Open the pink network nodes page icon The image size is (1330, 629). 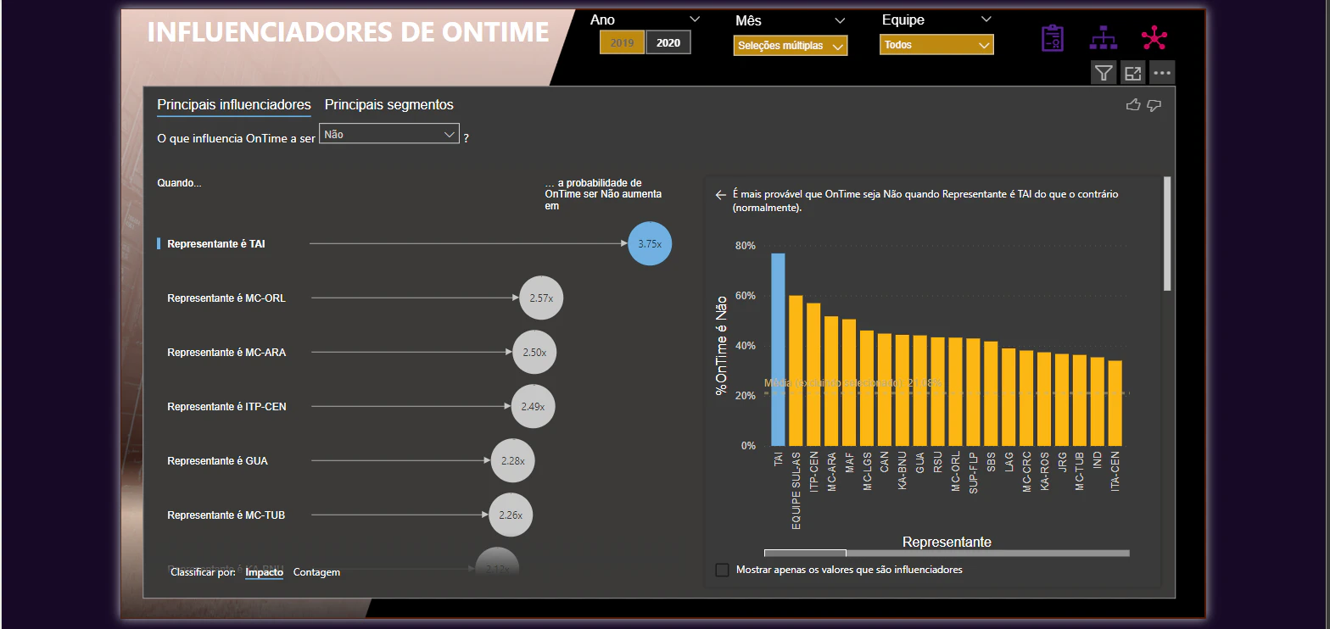(1154, 38)
